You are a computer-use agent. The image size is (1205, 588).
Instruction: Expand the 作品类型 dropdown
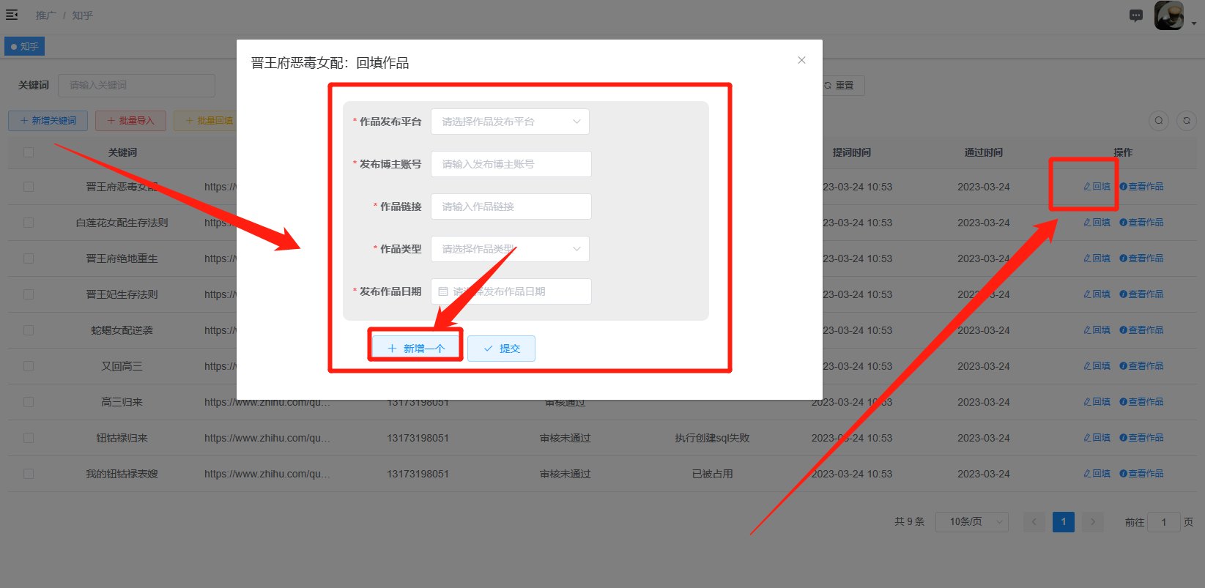coord(510,249)
